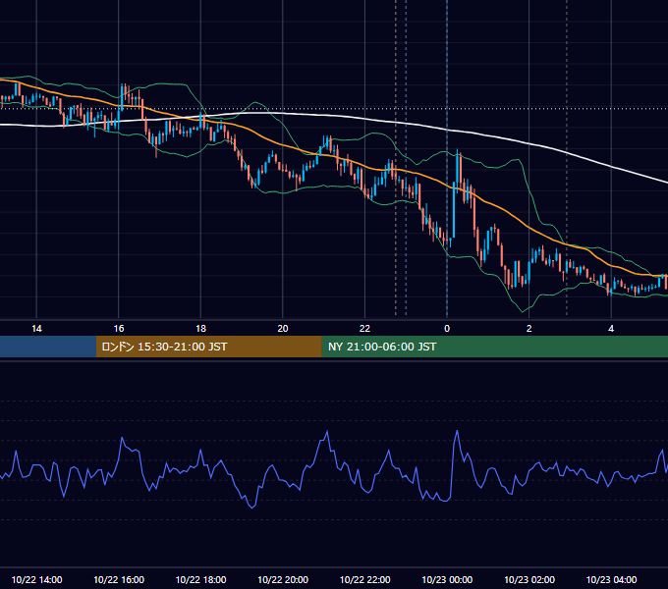The height and width of the screenshot is (589, 668).
Task: Click the NY 21:00-06:00 JST session bar
Action: (494, 347)
